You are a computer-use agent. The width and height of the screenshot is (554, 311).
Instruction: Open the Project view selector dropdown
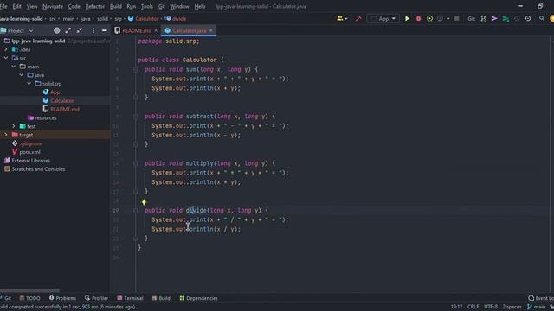pos(16,31)
